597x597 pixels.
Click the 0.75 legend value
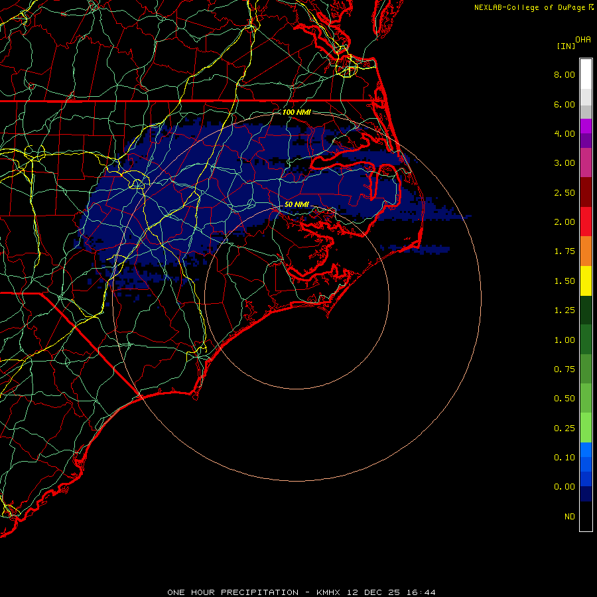point(564,369)
